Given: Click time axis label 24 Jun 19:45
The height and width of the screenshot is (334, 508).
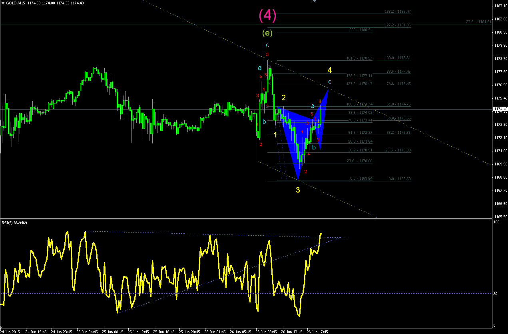Looking at the screenshot, I should pos(36,332).
